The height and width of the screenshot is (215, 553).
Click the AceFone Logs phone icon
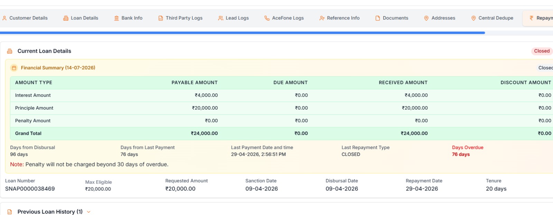[x=267, y=18]
